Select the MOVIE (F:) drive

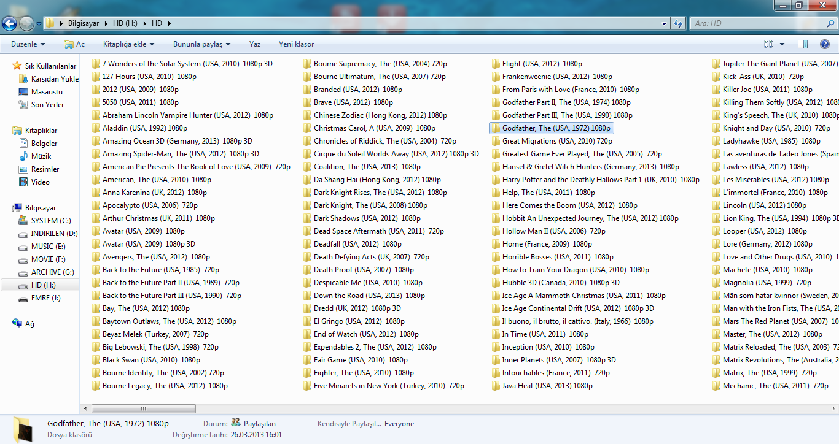pos(48,259)
